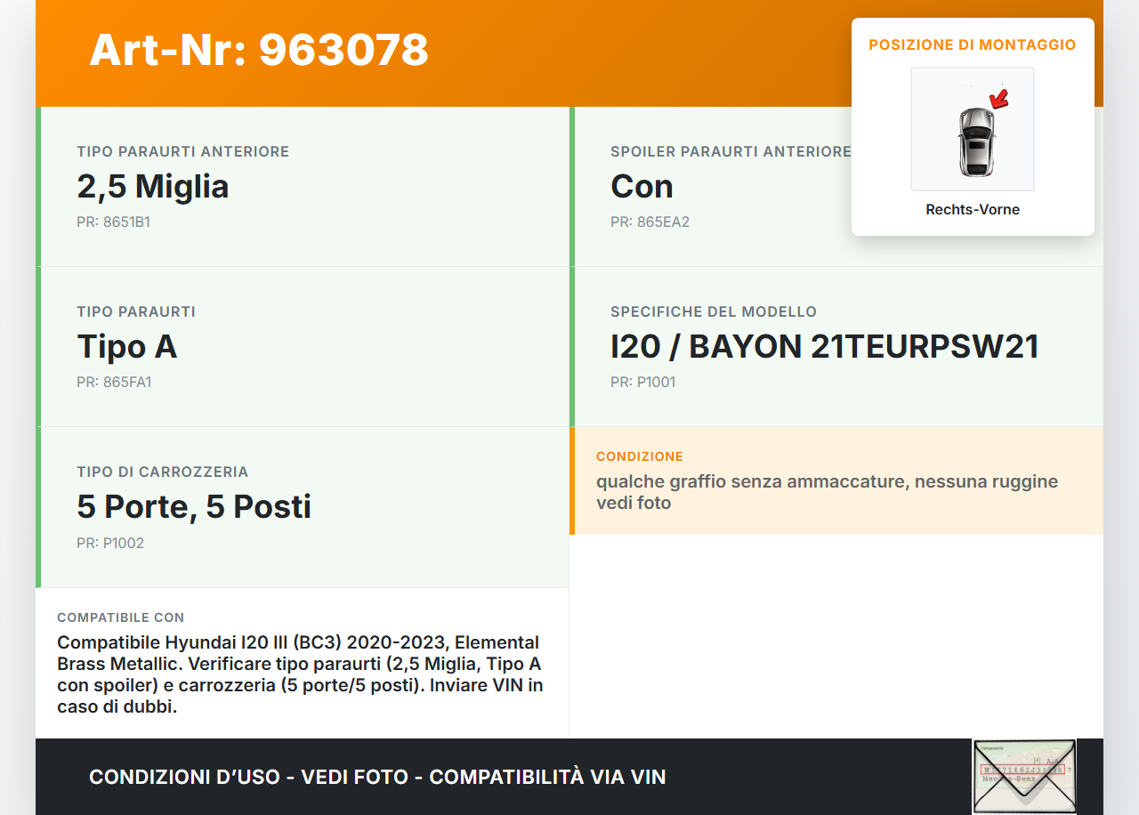This screenshot has height=815, width=1139.
Task: Select the I20 / BAYON 21TEURPSW21 value
Action: (825, 347)
